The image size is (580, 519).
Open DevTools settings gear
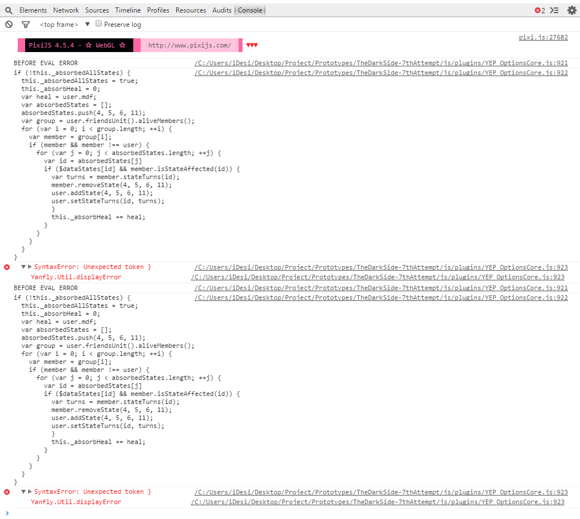(572, 10)
